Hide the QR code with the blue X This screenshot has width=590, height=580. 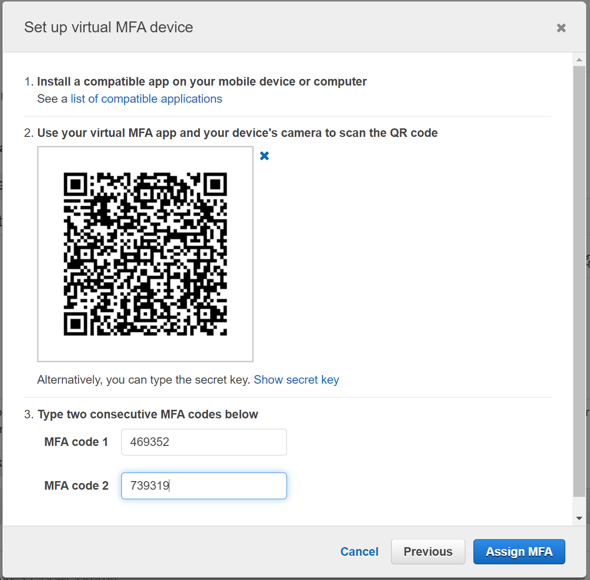tap(265, 156)
